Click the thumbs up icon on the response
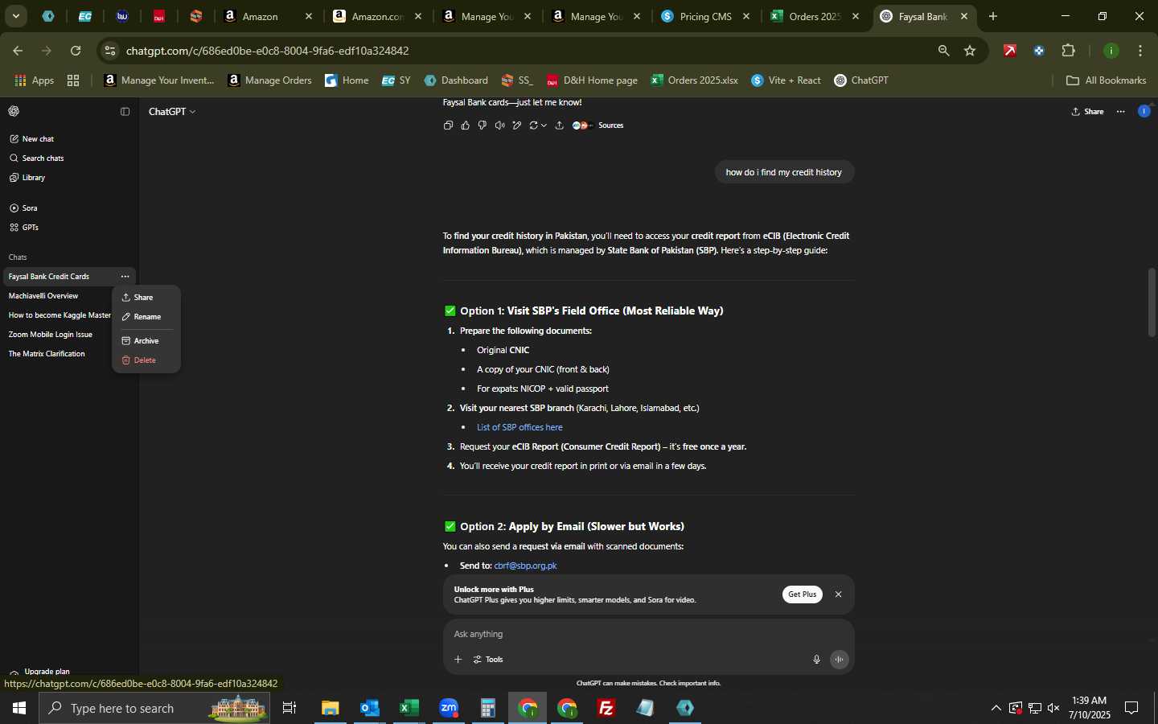Screen dimensions: 1158x724 tap(466, 125)
